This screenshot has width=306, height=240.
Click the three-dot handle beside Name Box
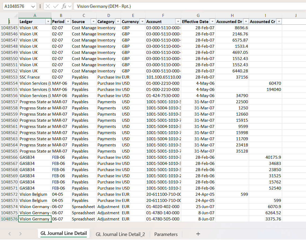(40, 6)
